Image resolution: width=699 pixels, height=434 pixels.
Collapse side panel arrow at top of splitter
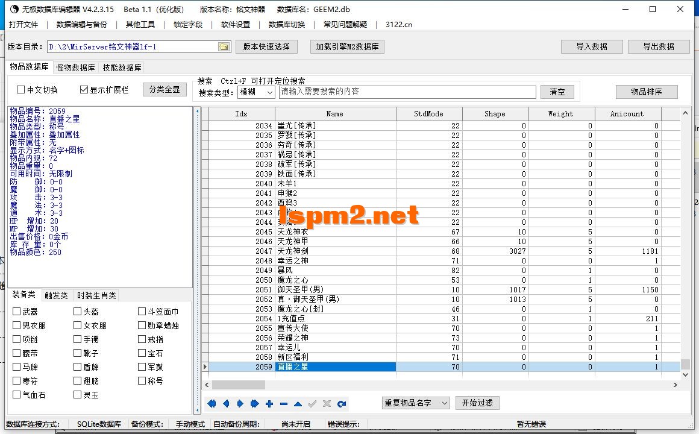[x=198, y=111]
